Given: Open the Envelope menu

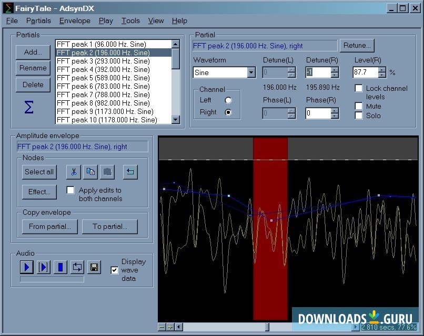Looking at the screenshot, I should (x=74, y=20).
